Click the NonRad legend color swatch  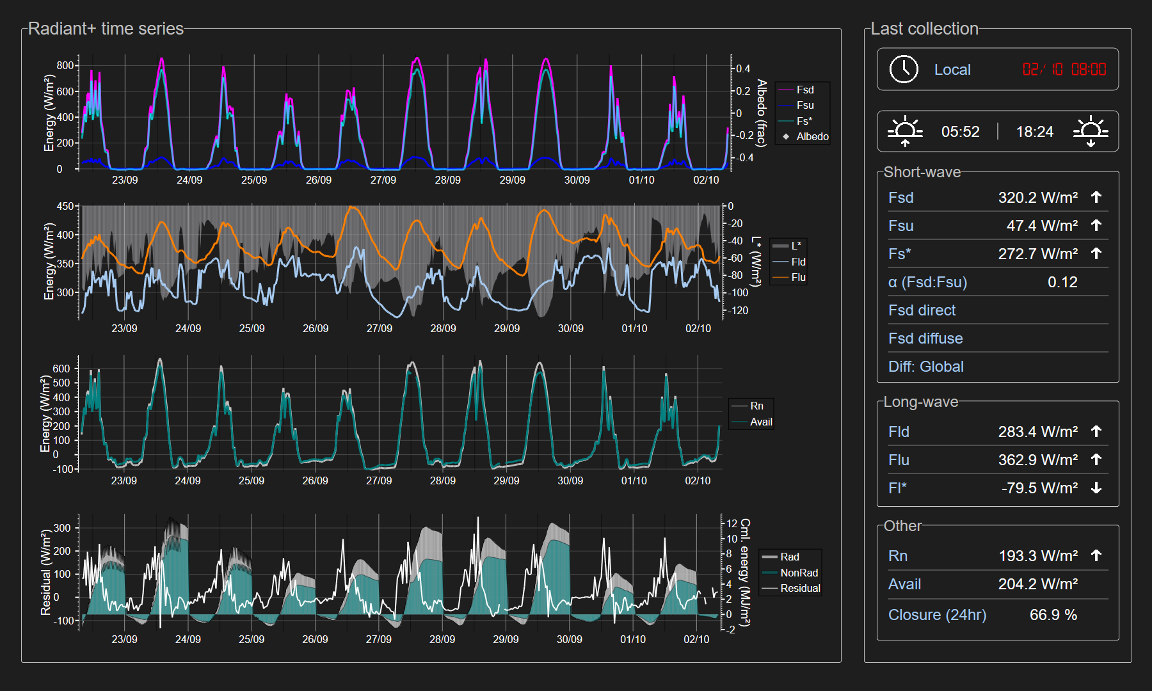[x=769, y=573]
